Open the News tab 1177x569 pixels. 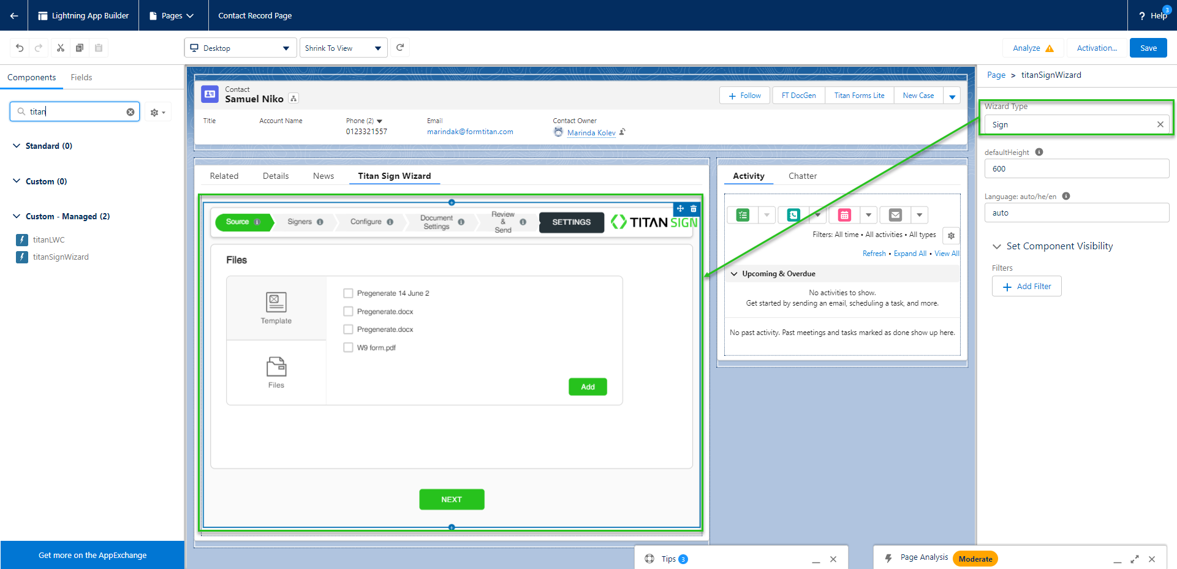tap(324, 176)
